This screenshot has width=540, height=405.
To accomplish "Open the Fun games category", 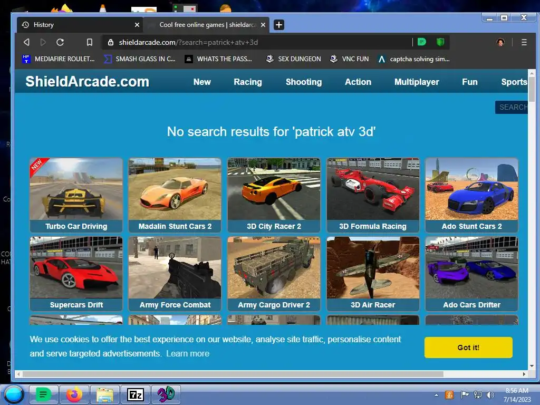I will [470, 82].
